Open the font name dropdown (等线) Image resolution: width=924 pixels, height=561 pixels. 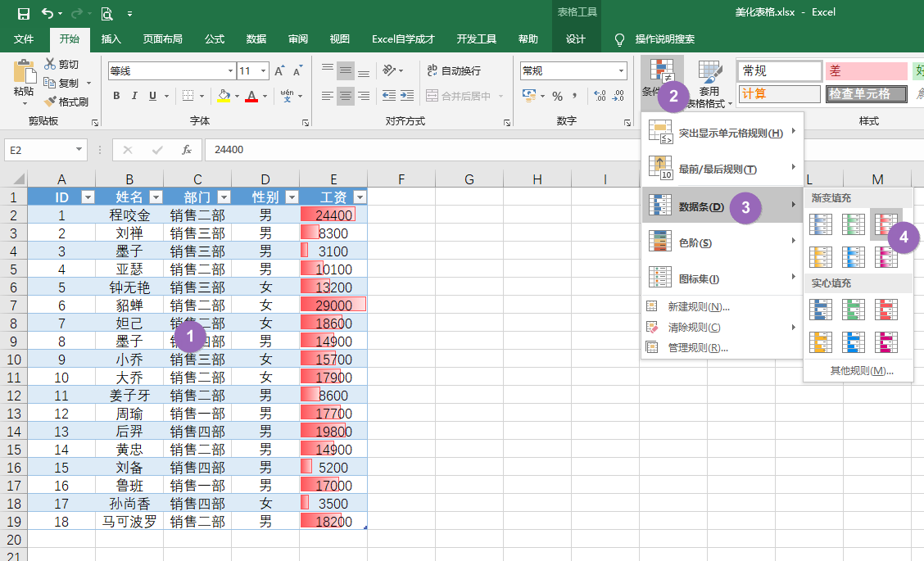(x=230, y=70)
